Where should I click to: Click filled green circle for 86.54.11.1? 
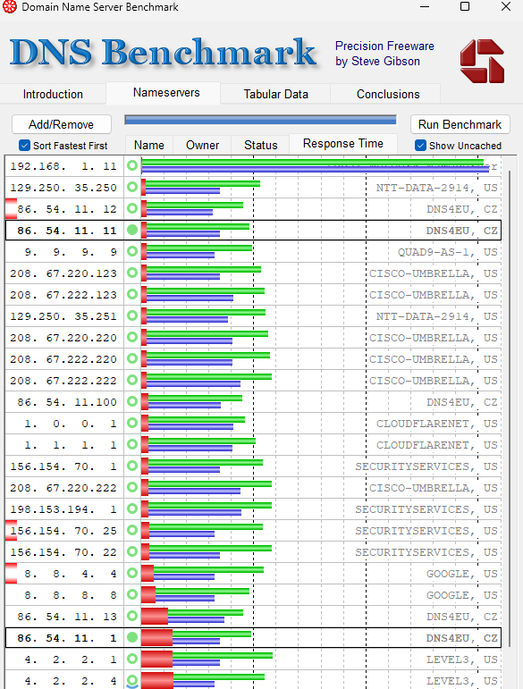(132, 637)
